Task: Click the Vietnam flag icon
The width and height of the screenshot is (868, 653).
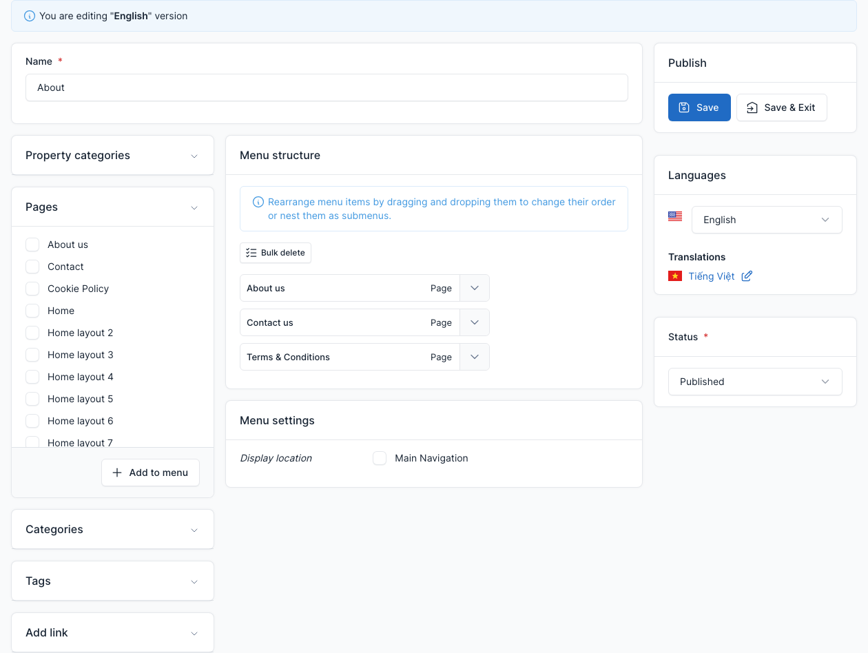Action: 675,276
